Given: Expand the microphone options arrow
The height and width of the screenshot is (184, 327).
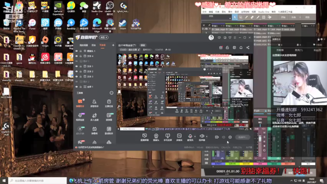Looking at the screenshot, I should 195,137.
